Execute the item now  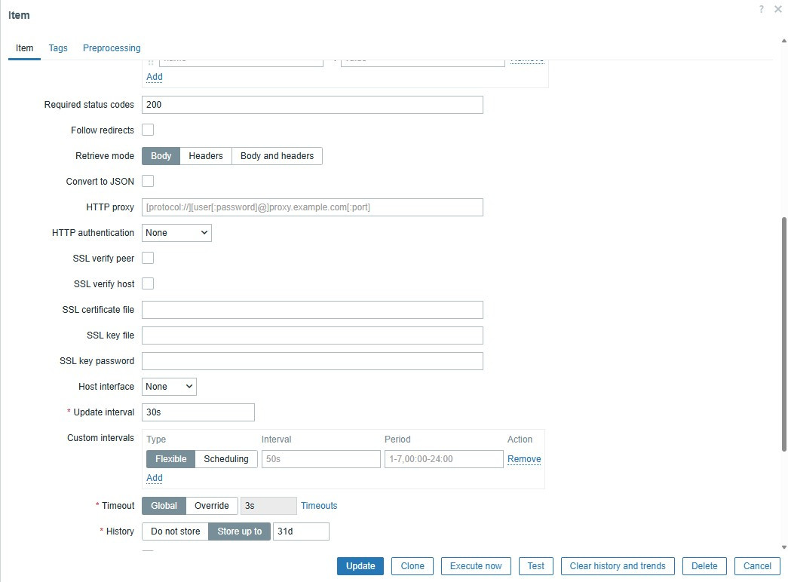(476, 565)
